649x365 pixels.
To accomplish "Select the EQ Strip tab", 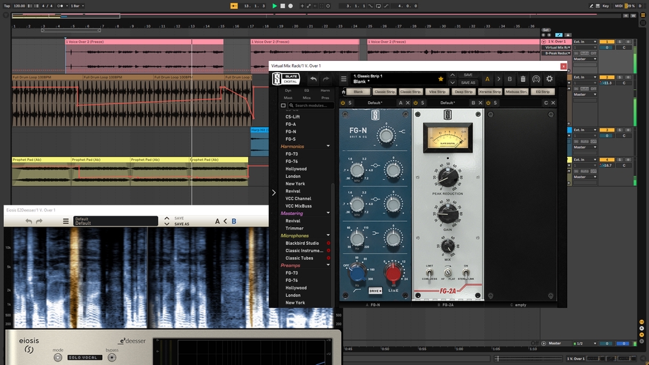I will [543, 92].
